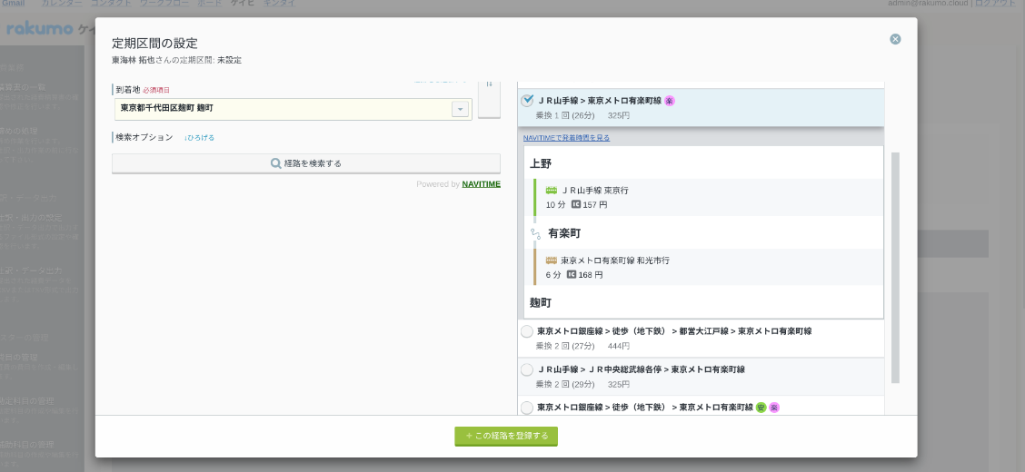This screenshot has height=472, width=1025.
Task: Click the 444円 fare text
Action: (619, 346)
